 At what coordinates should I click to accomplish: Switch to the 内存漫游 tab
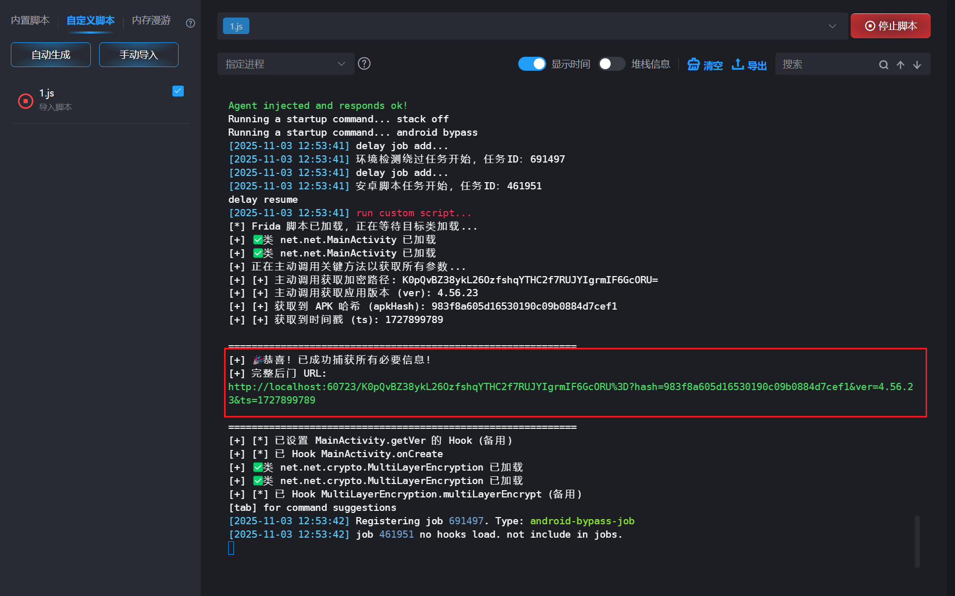(151, 21)
